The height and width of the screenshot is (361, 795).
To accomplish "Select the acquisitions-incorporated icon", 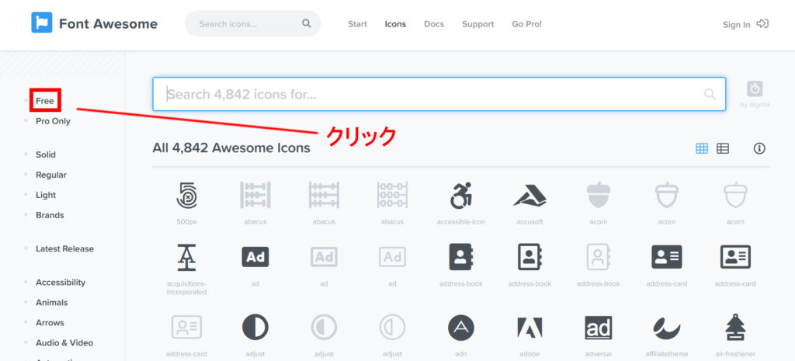I will coord(186,257).
